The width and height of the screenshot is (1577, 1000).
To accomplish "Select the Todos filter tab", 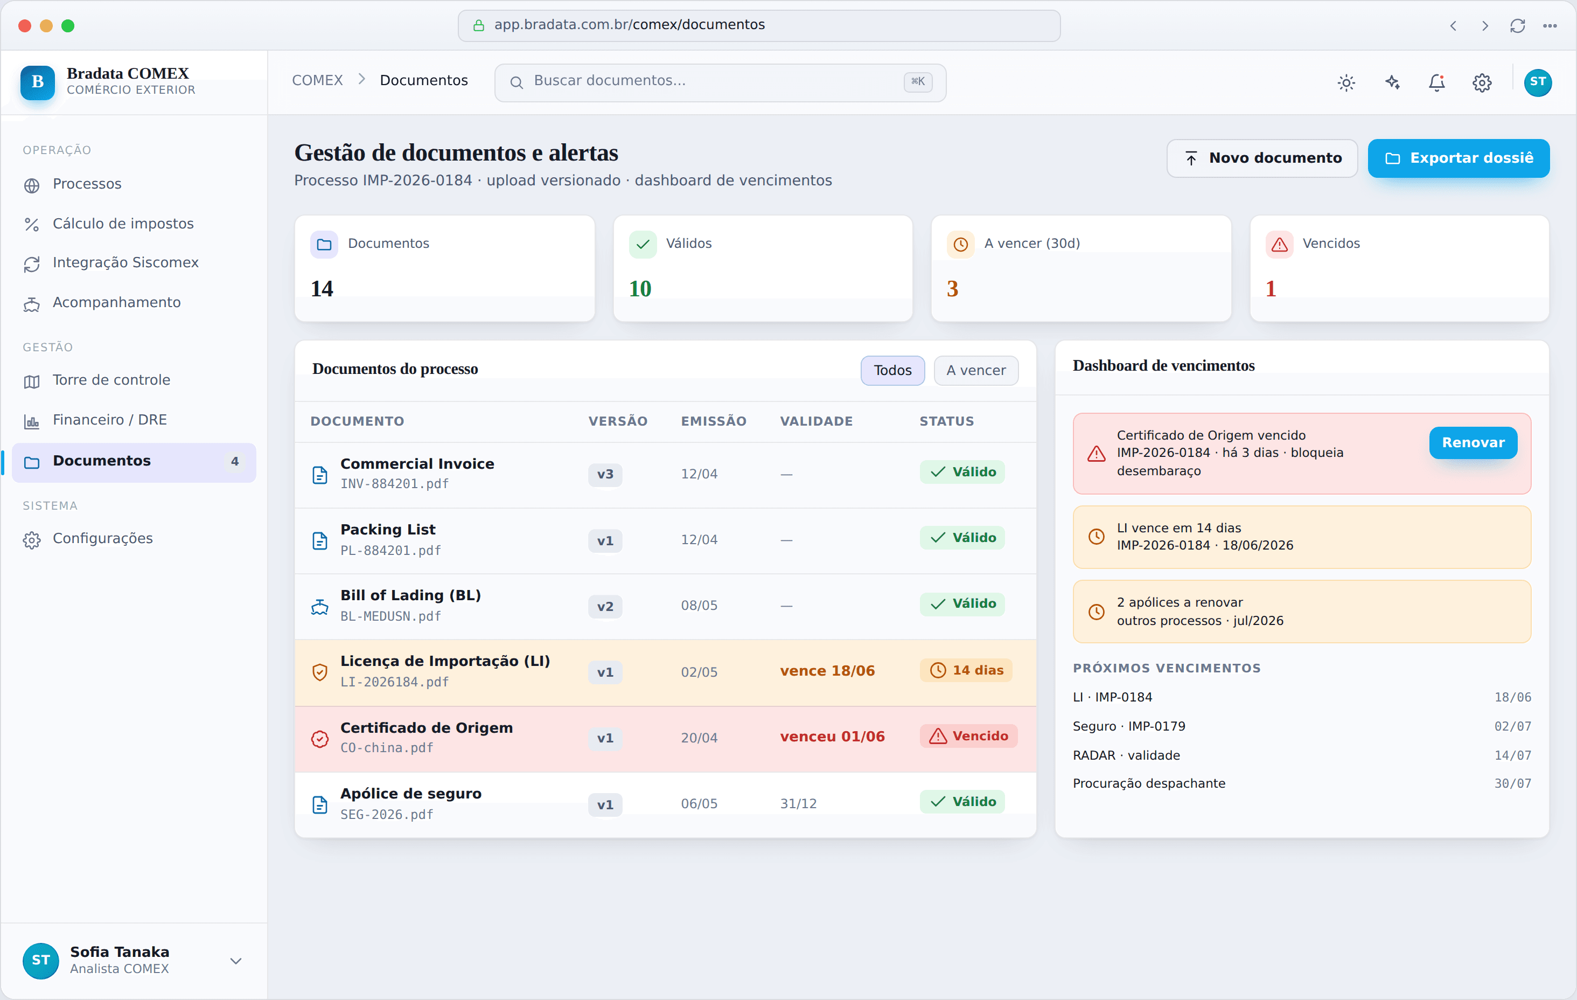I will coord(892,370).
